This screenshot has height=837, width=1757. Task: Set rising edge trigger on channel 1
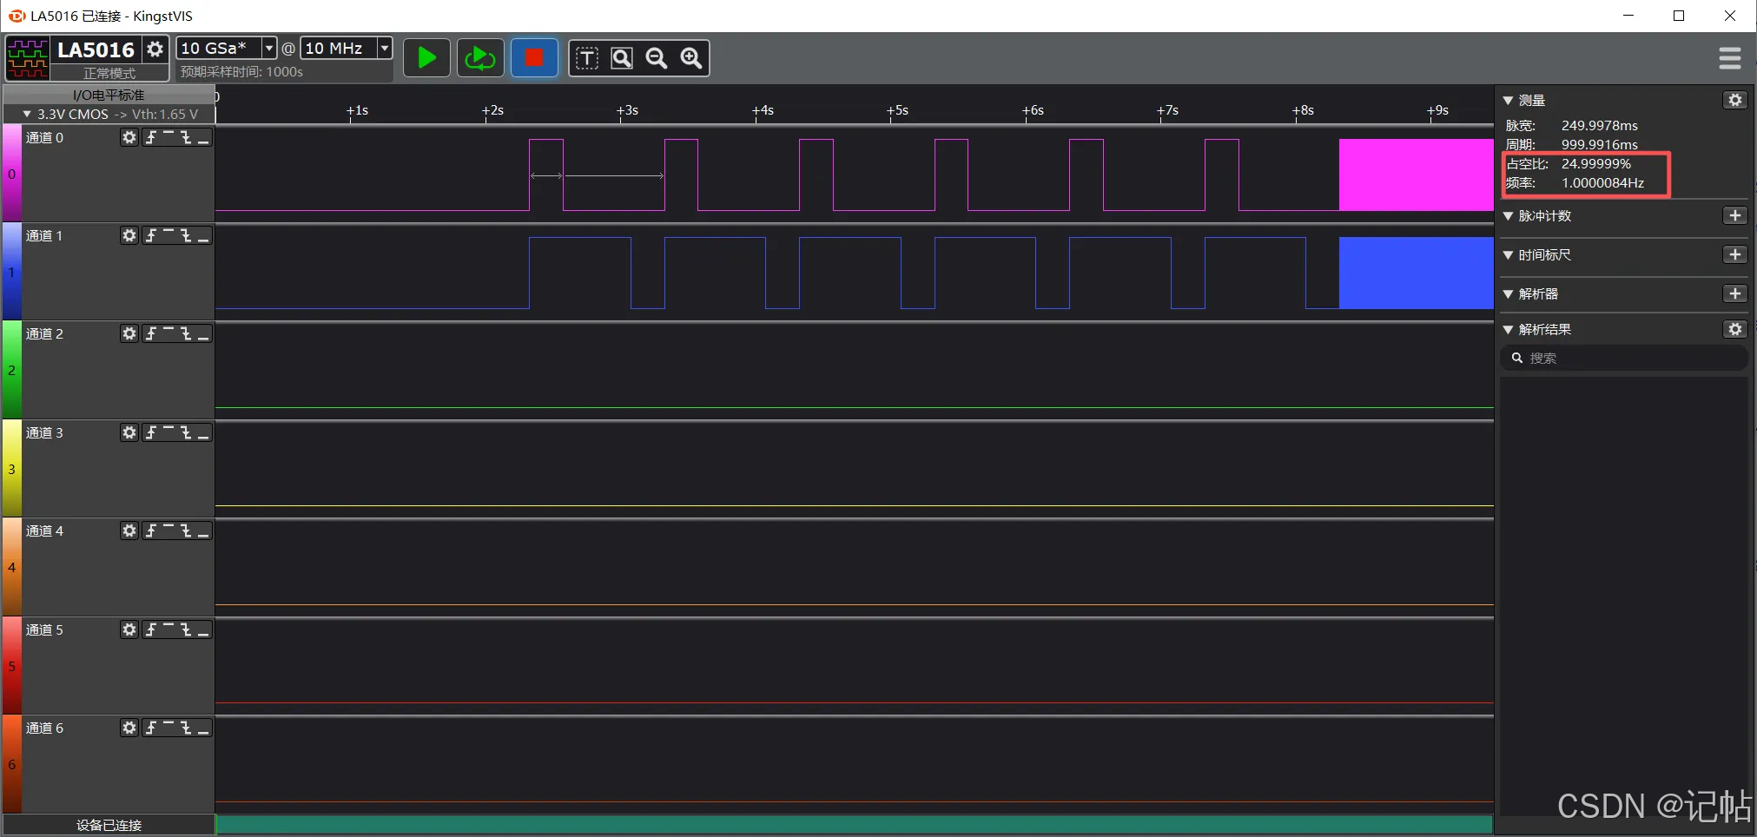point(151,235)
